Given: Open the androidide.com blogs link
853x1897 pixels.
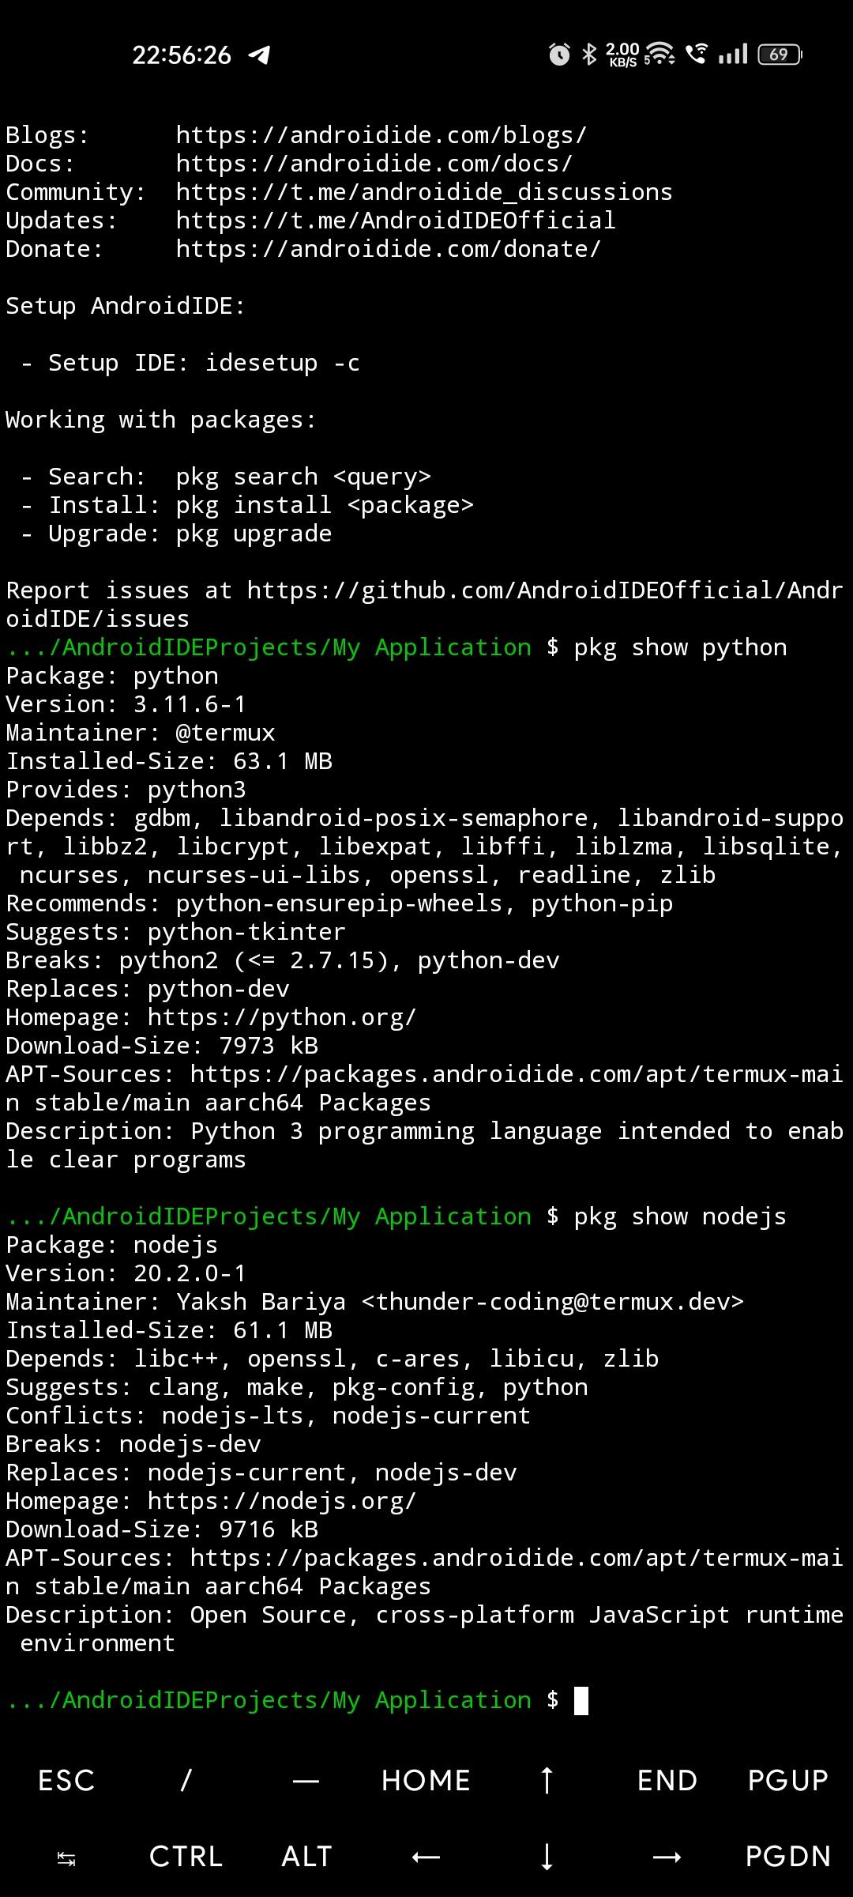Looking at the screenshot, I should [x=381, y=135].
